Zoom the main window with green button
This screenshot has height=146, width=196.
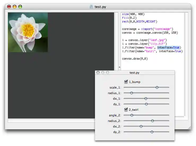tap(20, 7)
